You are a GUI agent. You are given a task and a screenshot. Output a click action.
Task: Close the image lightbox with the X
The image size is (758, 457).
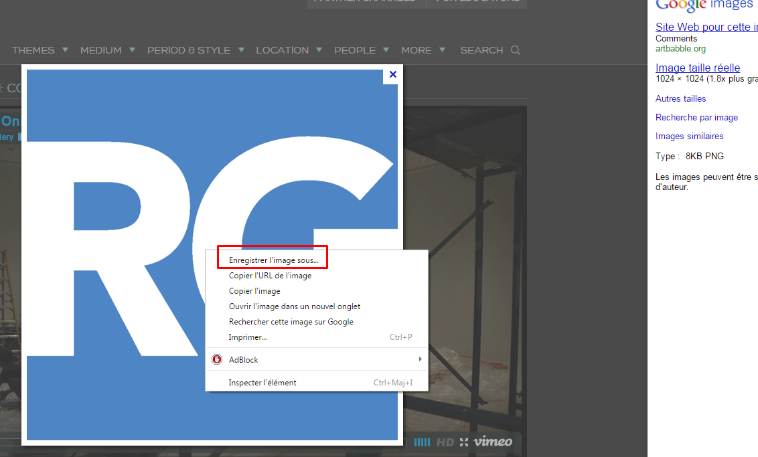(393, 74)
